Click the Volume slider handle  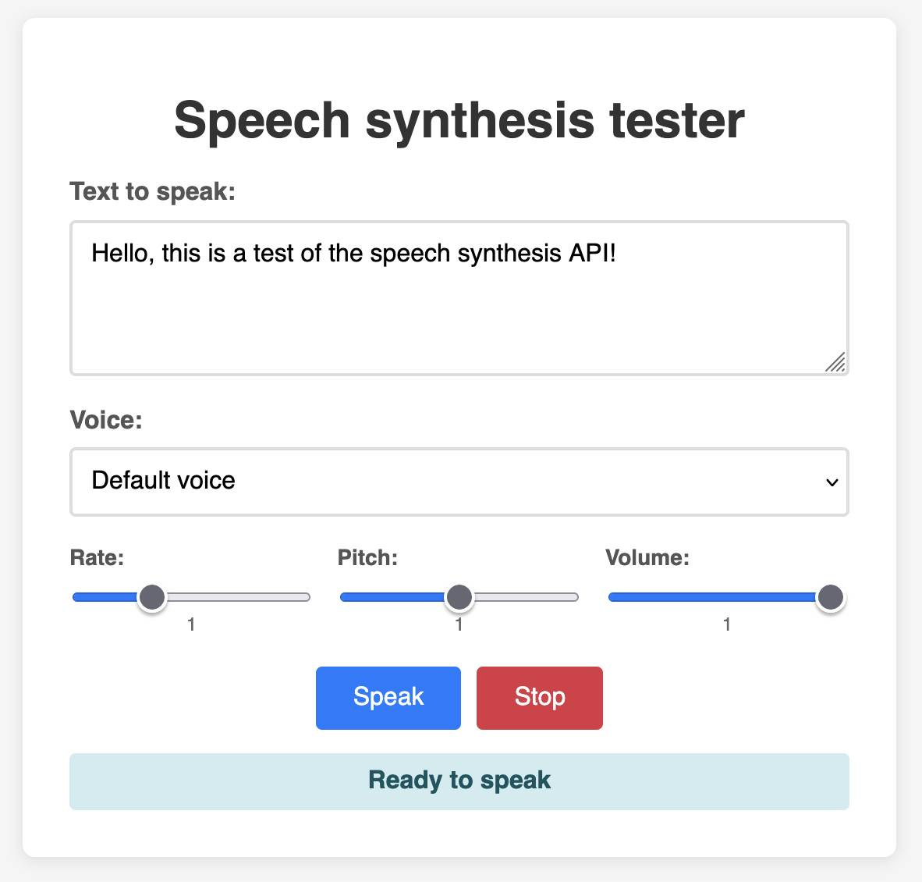(829, 596)
